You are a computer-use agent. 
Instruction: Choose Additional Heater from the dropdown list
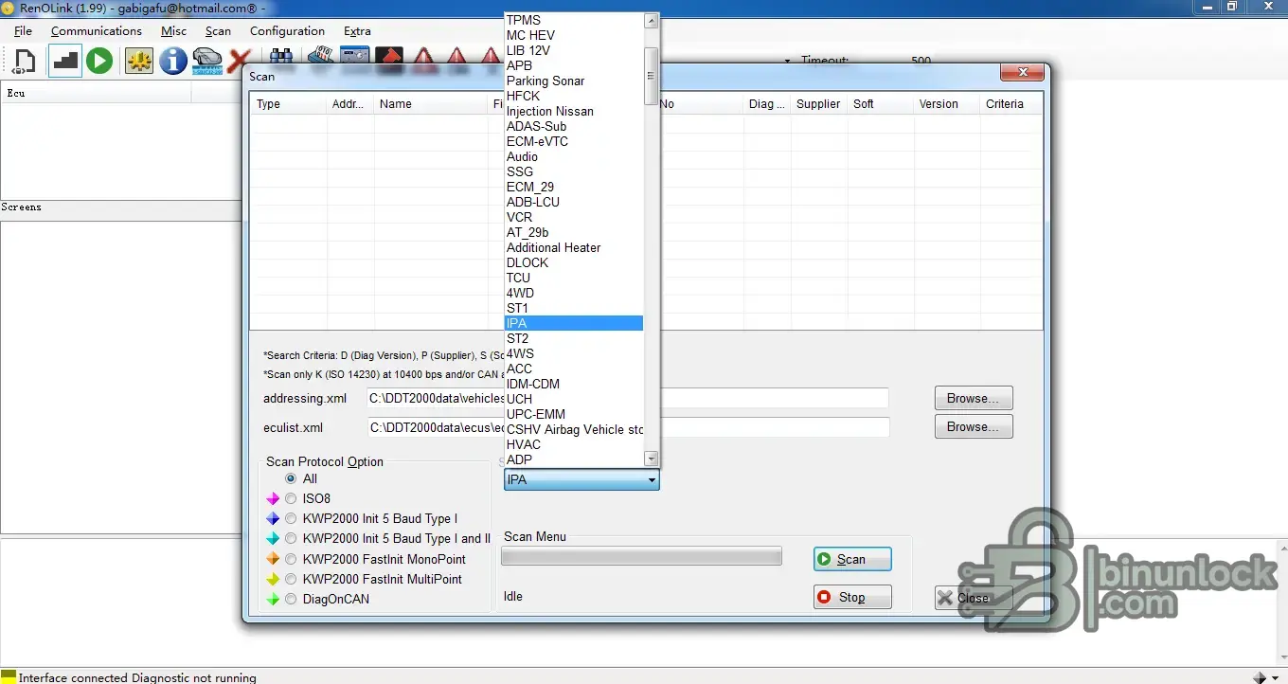(574, 247)
